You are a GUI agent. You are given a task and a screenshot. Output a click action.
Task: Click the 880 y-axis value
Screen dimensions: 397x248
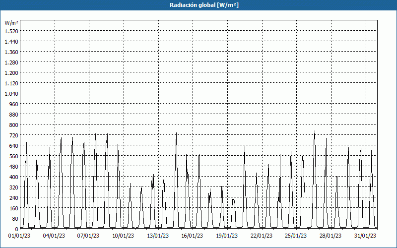(x=14, y=115)
